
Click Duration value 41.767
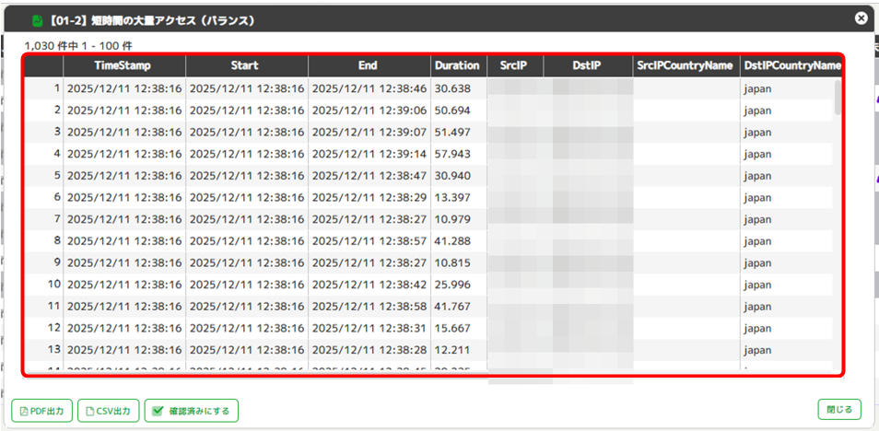point(451,306)
